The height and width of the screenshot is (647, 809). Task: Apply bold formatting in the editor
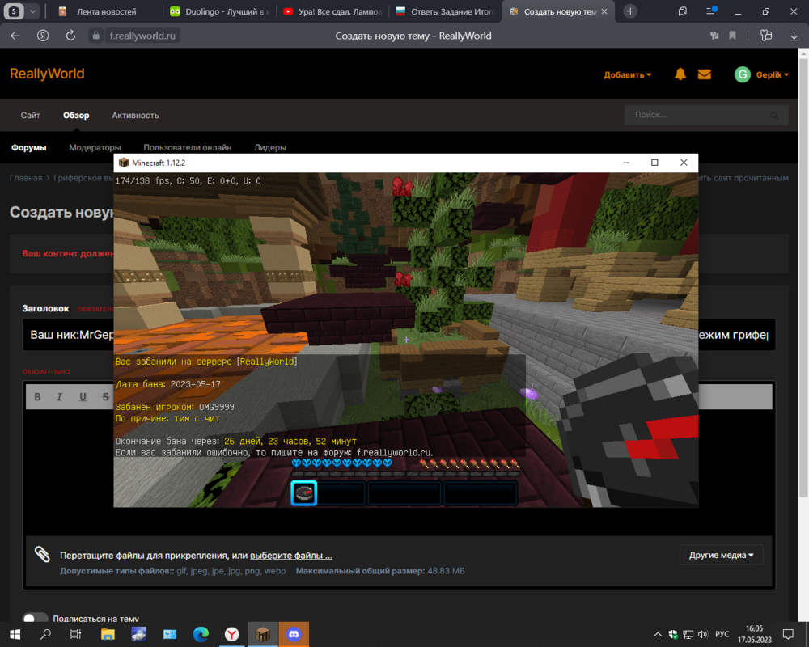coord(37,397)
